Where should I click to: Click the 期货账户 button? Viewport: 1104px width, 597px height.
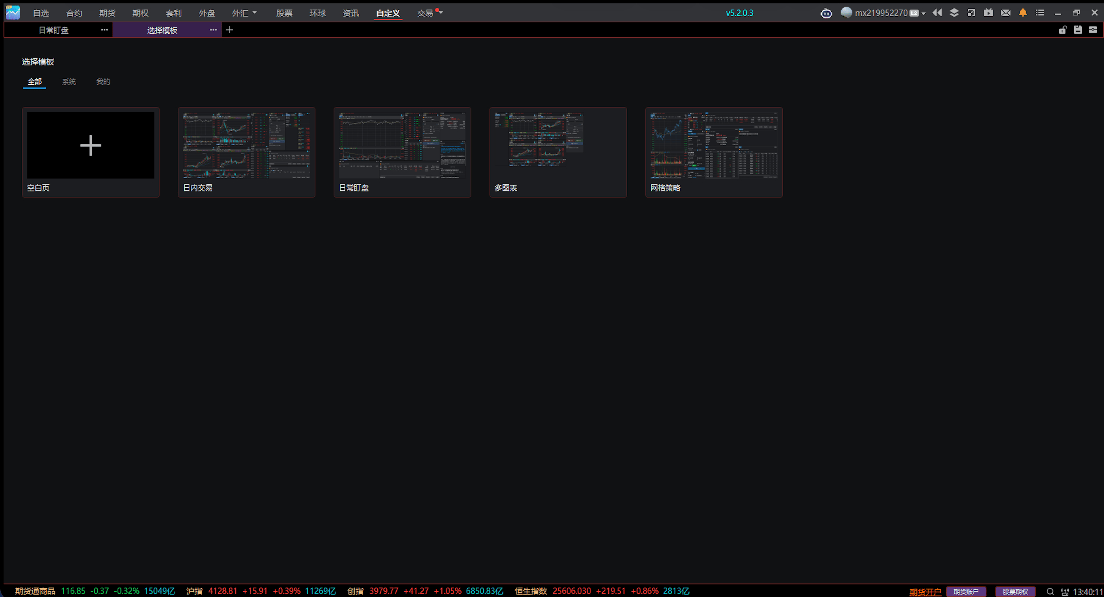coord(966,592)
